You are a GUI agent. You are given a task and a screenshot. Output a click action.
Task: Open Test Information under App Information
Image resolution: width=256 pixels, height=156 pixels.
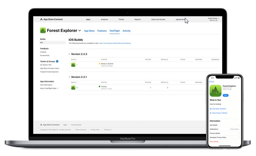pyautogui.click(x=46, y=85)
